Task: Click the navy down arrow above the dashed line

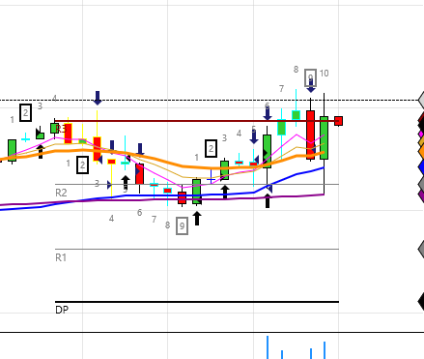Action: 98,98
